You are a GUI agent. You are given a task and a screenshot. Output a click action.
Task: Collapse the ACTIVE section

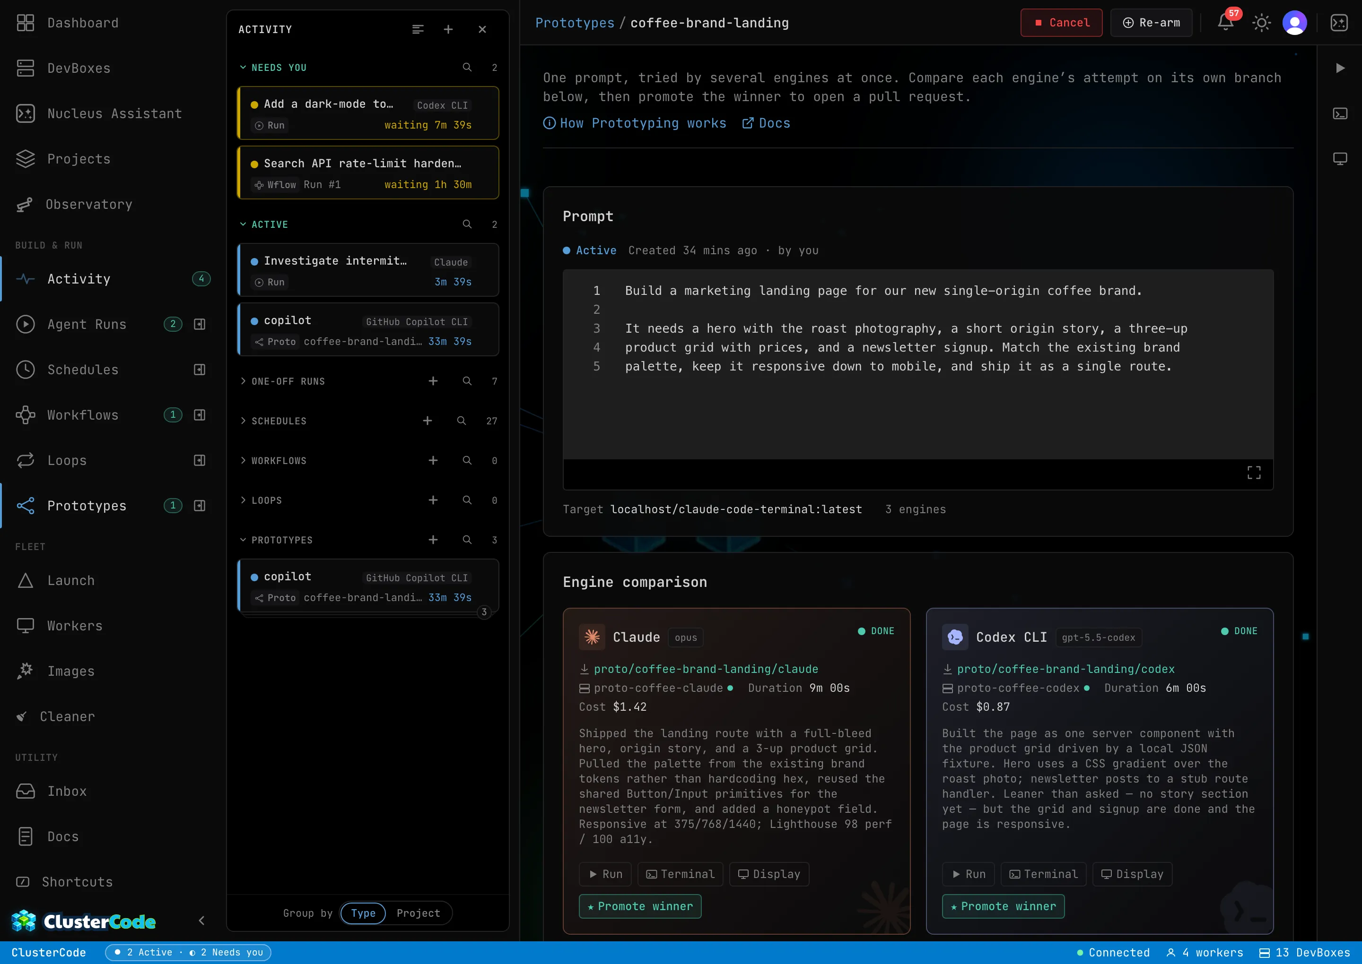pos(263,224)
